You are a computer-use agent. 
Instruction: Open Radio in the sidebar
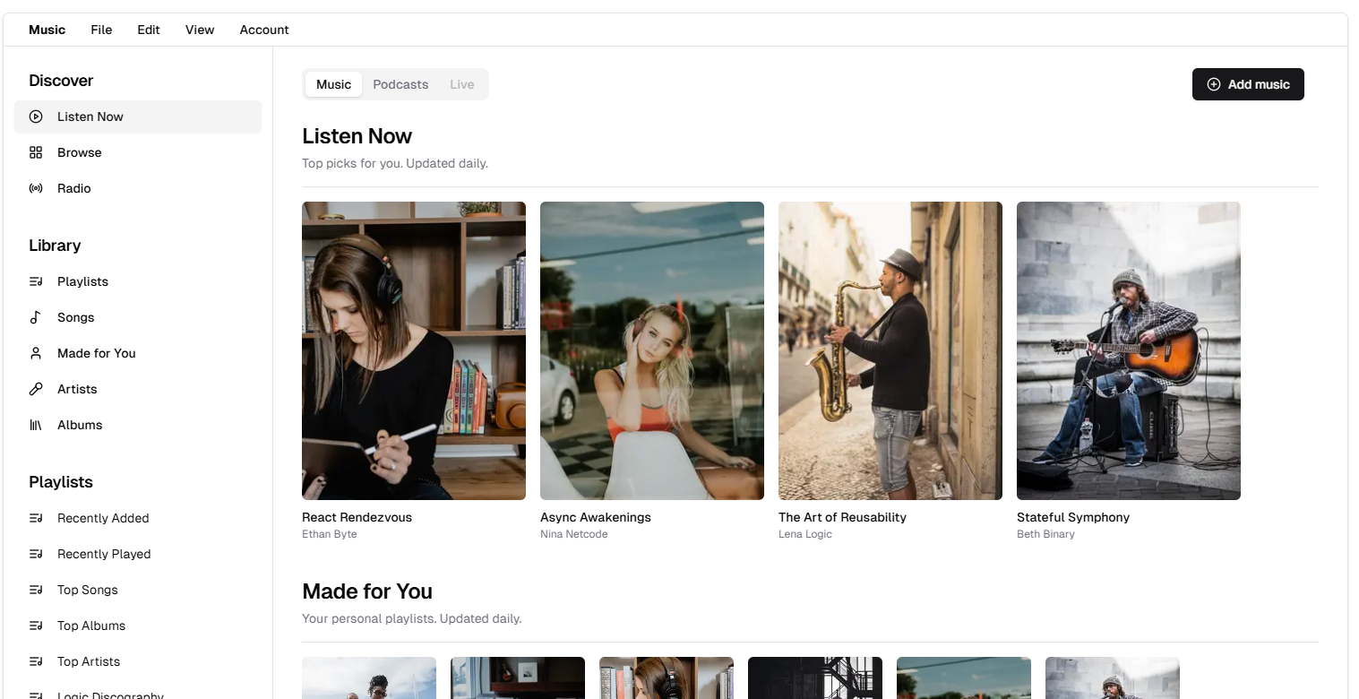(138, 188)
